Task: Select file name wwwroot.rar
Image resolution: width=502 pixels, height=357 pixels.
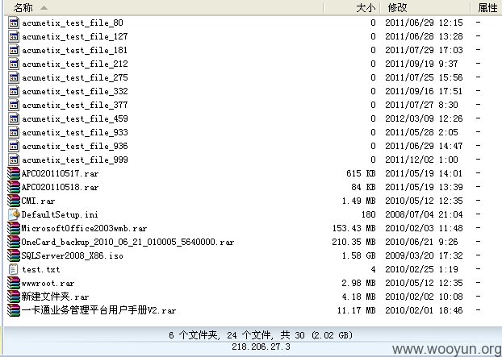Action: [48, 283]
